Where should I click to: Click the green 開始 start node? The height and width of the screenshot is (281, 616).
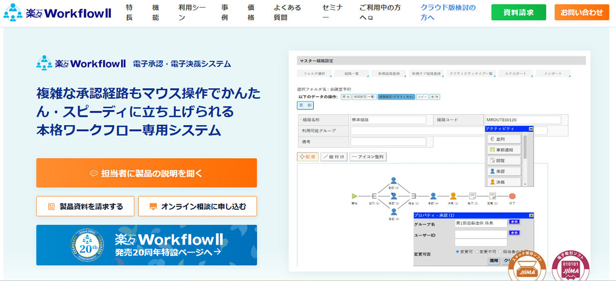355,196
